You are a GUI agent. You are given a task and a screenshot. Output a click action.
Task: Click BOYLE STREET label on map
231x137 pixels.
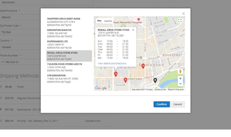[x=172, y=55]
